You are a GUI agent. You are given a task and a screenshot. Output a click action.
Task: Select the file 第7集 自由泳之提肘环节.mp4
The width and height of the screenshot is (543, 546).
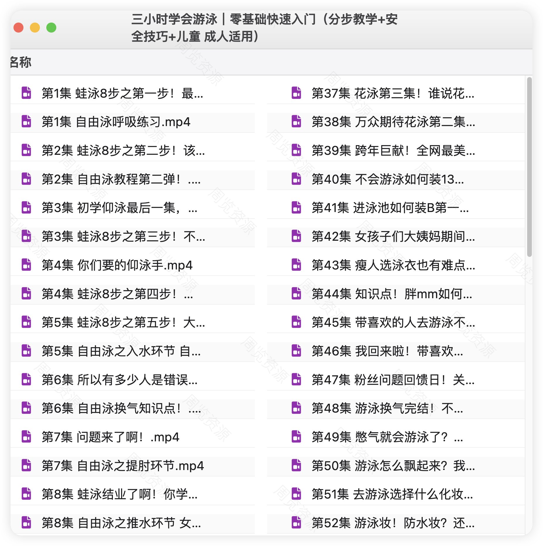coord(123,465)
